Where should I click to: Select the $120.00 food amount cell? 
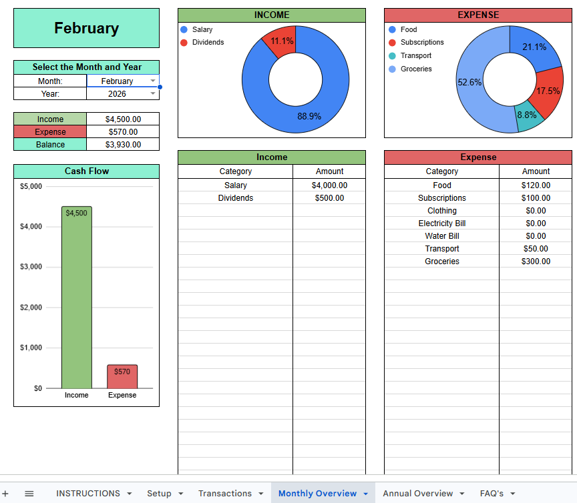tap(536, 185)
